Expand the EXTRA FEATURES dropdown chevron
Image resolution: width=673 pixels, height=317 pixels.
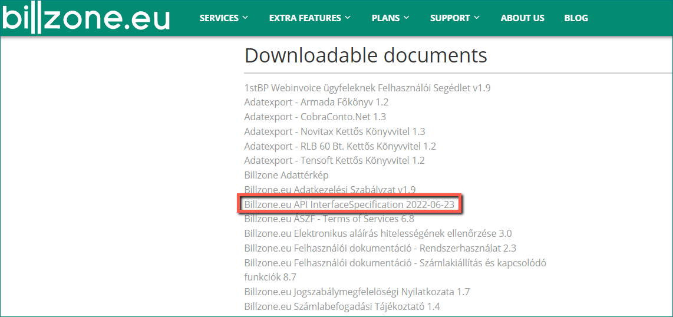coord(347,18)
